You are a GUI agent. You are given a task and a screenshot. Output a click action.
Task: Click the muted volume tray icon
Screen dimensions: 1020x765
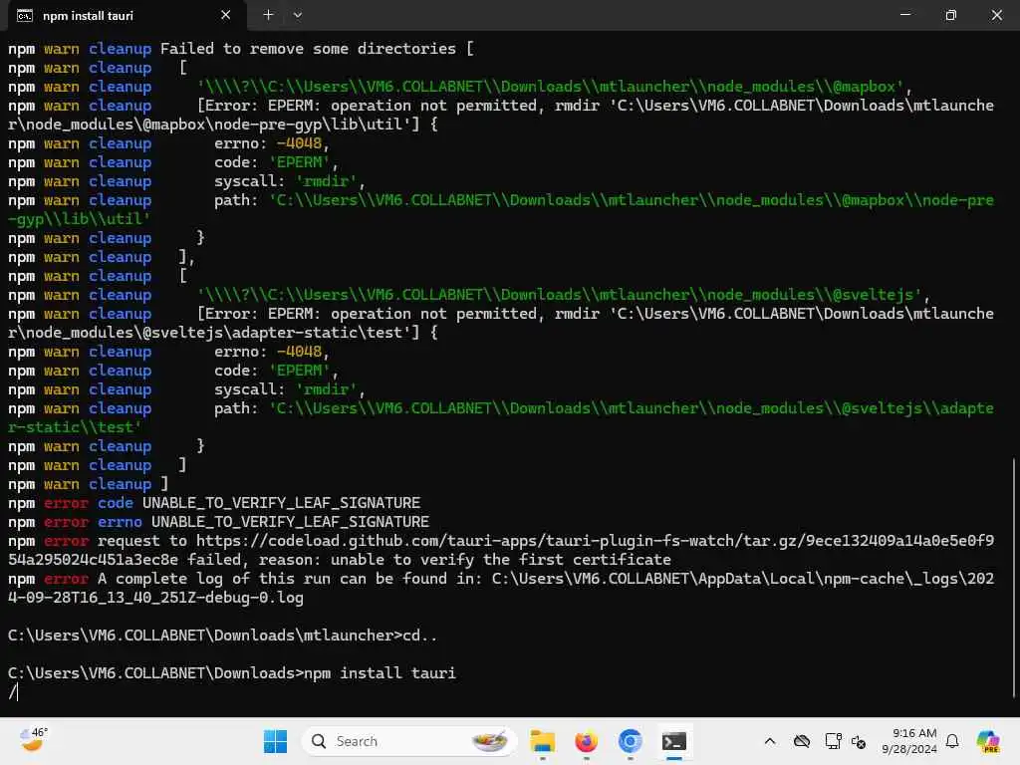[858, 741]
